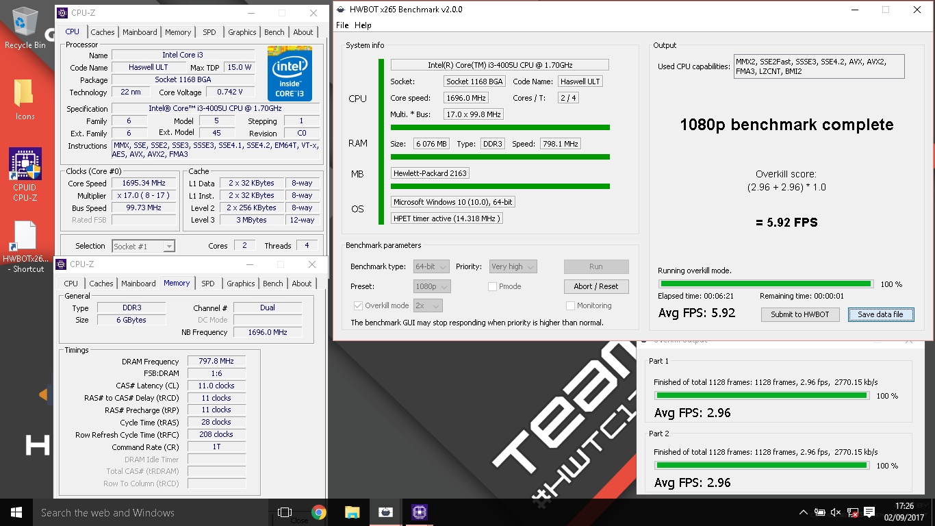This screenshot has width=935, height=526.
Task: Open SPD tab in lower CPU-Z
Action: click(208, 284)
